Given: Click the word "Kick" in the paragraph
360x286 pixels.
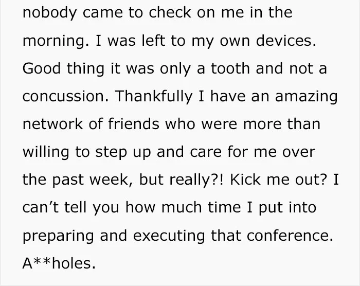Looking at the screenshot, I should pyautogui.click(x=245, y=180).
